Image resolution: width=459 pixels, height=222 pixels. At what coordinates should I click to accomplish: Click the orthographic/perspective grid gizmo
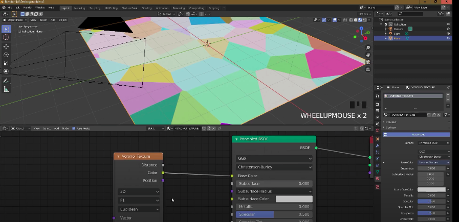(x=368, y=69)
